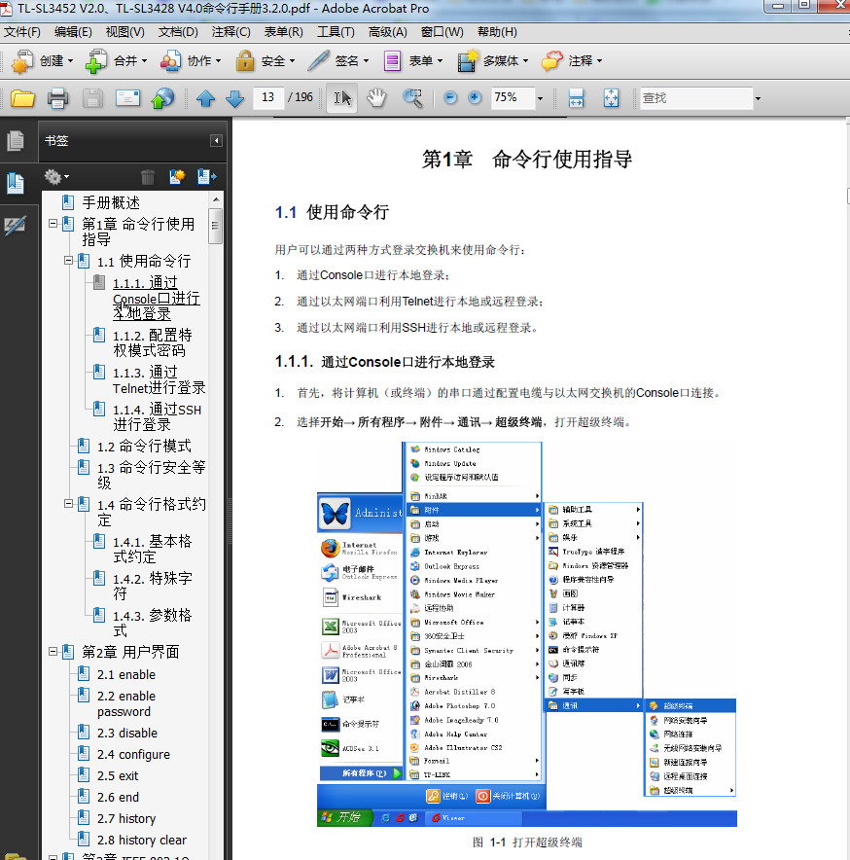Print the document with the printer icon
This screenshot has height=860, width=850.
click(x=57, y=98)
